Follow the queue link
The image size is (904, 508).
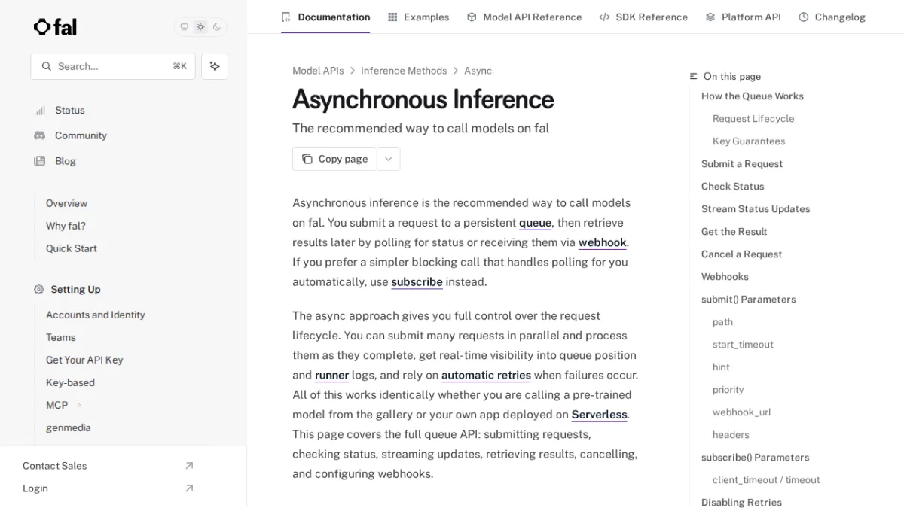(535, 223)
